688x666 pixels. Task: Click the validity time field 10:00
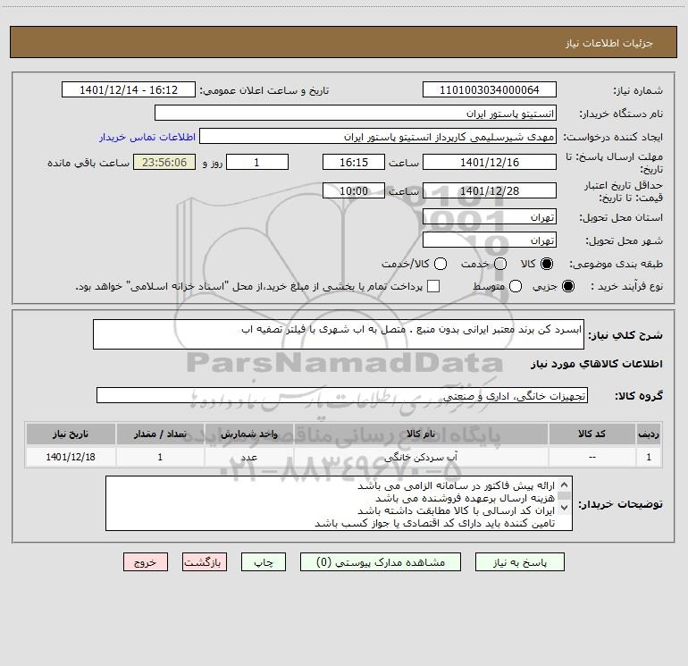pos(354,190)
